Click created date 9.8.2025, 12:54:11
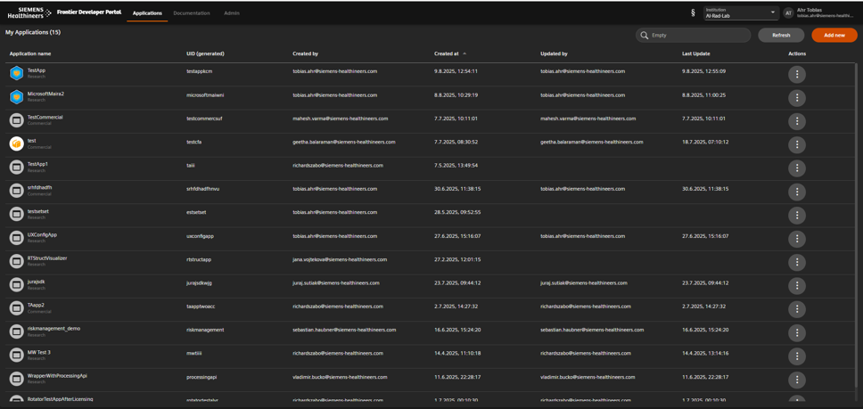Image resolution: width=863 pixels, height=409 pixels. point(456,71)
